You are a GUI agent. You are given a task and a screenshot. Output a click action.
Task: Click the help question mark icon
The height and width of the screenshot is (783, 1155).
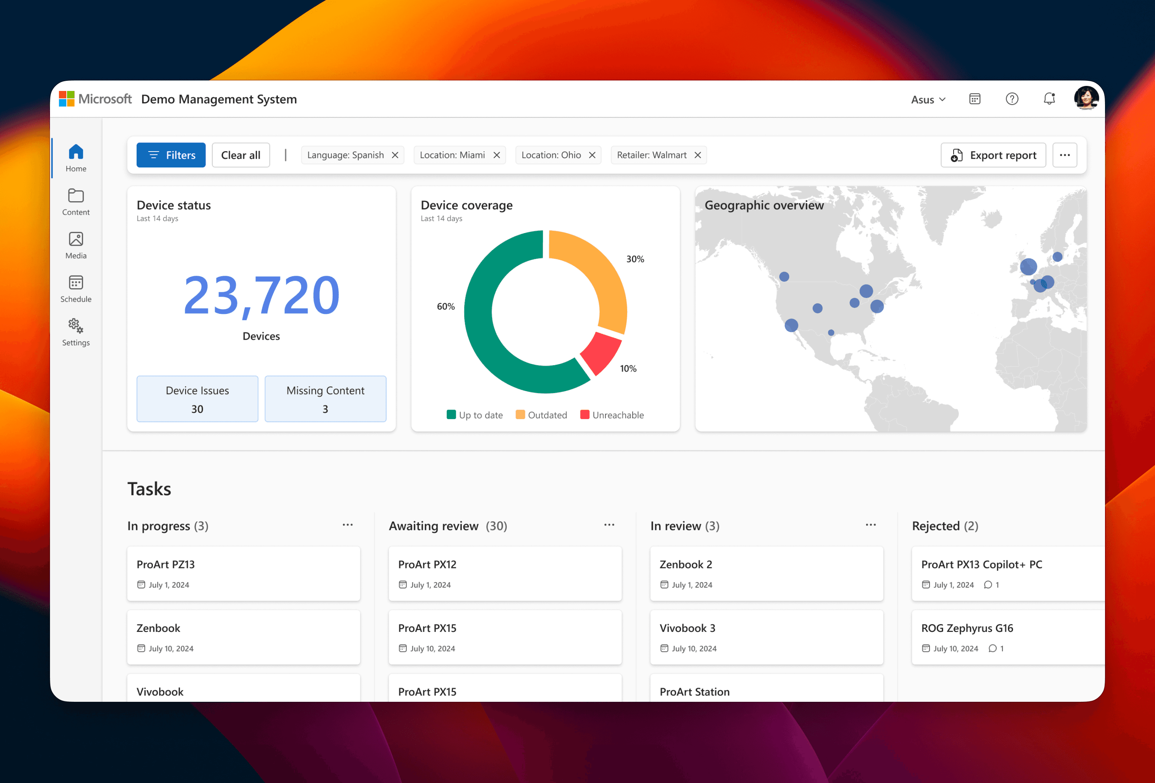tap(1012, 99)
